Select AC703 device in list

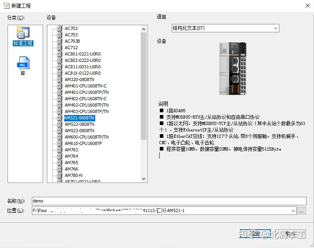click(x=71, y=35)
